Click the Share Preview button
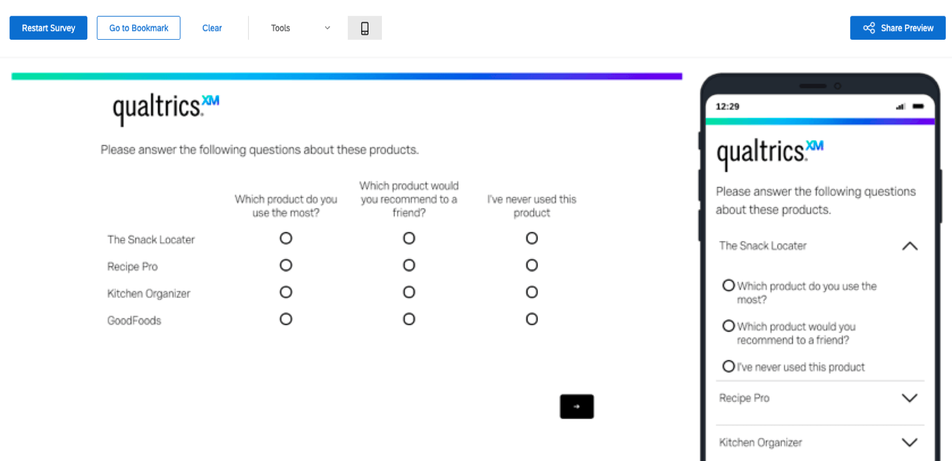Screen dimensions: 952x461 (897, 27)
